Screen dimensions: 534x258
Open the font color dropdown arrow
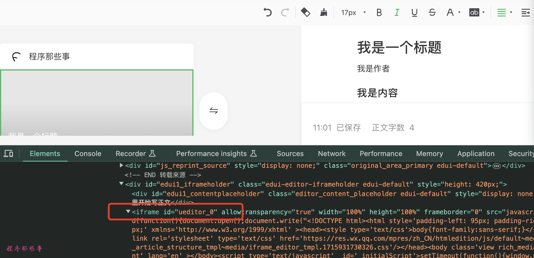pos(459,12)
